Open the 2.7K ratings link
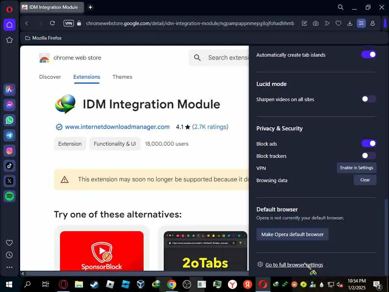The width and height of the screenshot is (389, 292). 210,127
